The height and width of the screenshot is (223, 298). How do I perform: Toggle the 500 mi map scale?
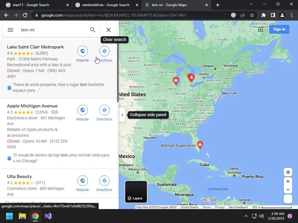click(272, 207)
